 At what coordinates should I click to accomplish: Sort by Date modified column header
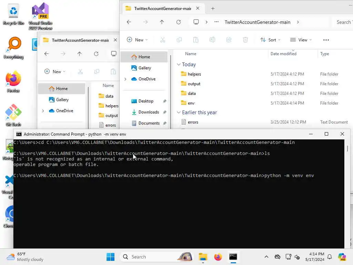283,54
